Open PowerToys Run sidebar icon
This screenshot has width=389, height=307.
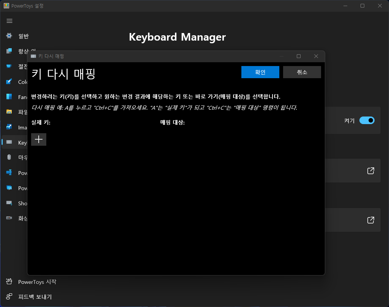point(9,188)
